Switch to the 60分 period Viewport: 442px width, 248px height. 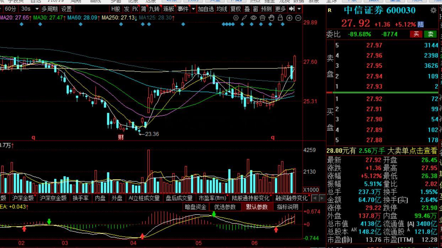click(10, 9)
